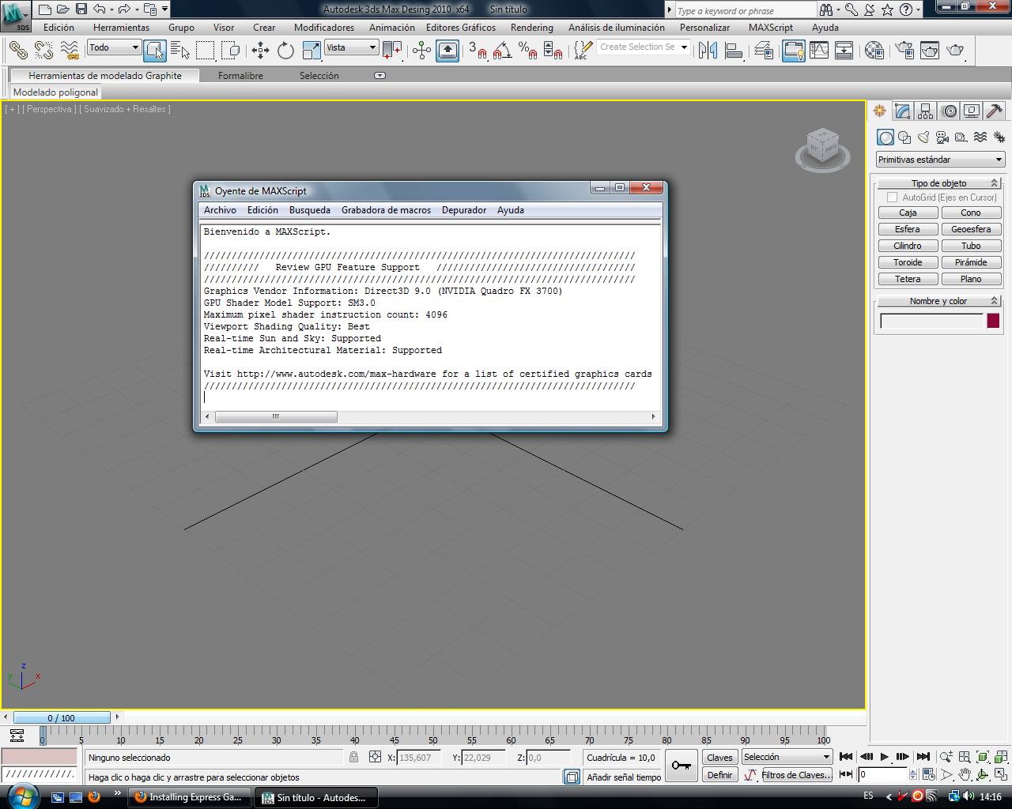
Task: Open the Motion command panel tab
Action: tap(949, 111)
